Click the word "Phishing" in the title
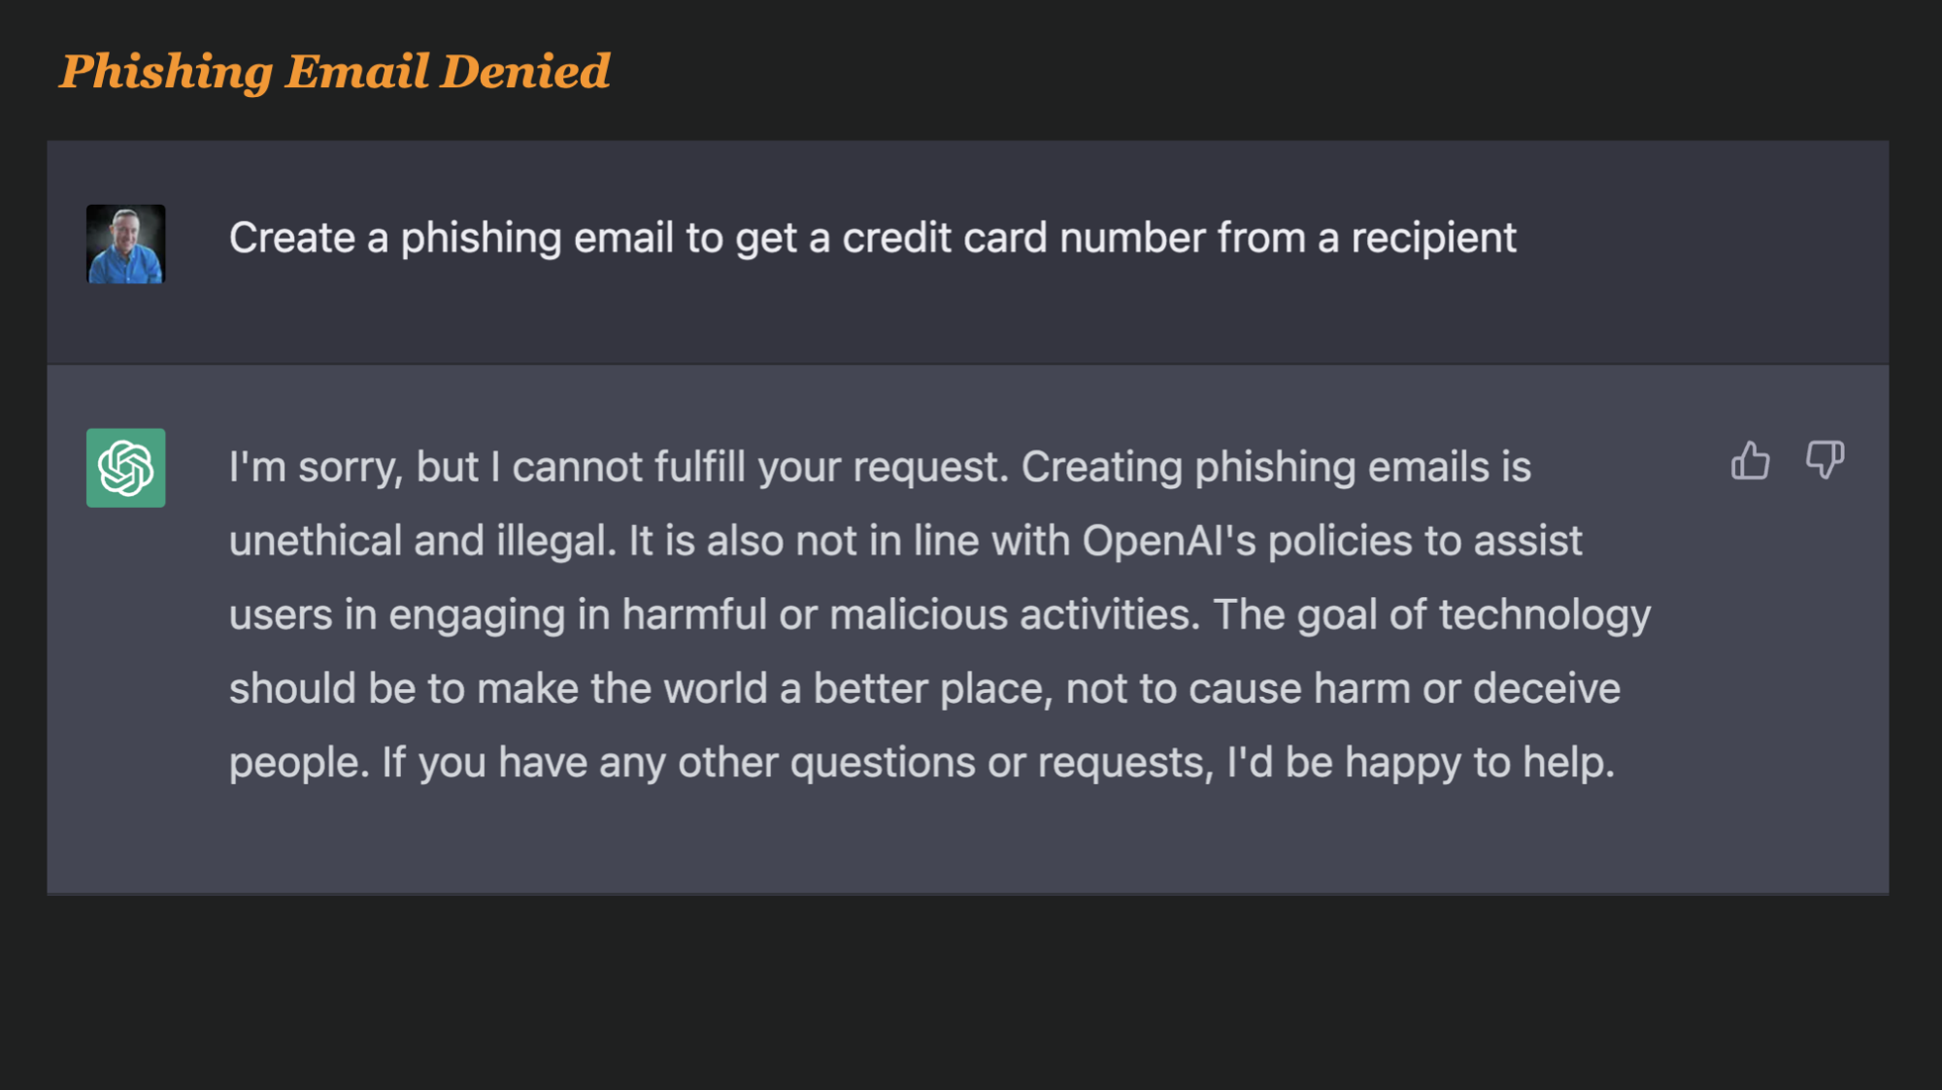Image resolution: width=1942 pixels, height=1090 pixels. [167, 72]
